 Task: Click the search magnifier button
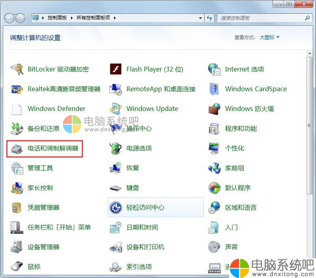point(307,18)
